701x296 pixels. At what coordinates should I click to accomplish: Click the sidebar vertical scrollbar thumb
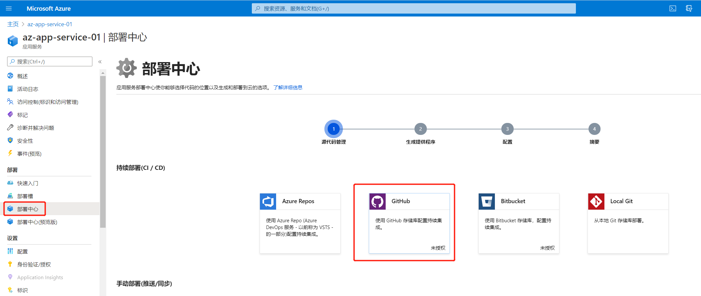pyautogui.click(x=103, y=152)
